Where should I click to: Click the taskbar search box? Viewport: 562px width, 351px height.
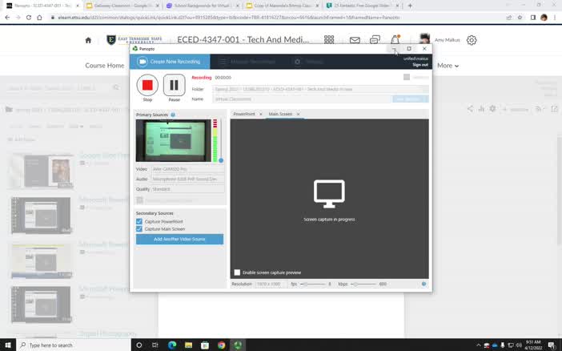click(74, 345)
